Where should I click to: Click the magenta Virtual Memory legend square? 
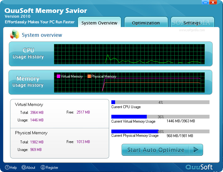(58, 76)
